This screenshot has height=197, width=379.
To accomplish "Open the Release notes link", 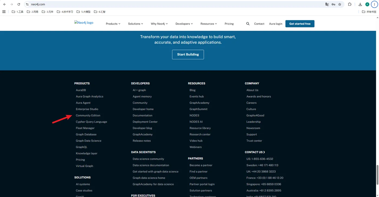I will pos(142,141).
